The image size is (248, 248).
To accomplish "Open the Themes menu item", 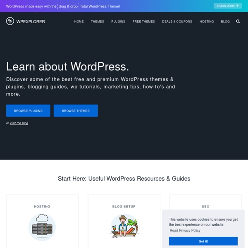I will [98, 21].
